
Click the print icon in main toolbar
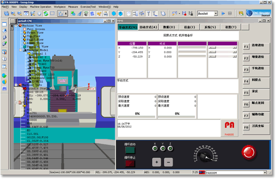[x=6, y=13]
